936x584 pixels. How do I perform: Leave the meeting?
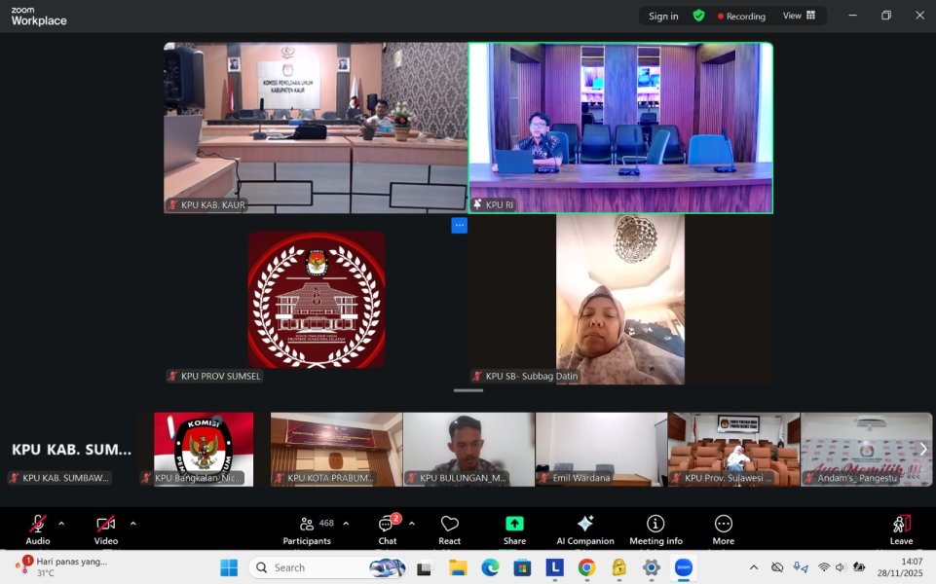pyautogui.click(x=901, y=529)
